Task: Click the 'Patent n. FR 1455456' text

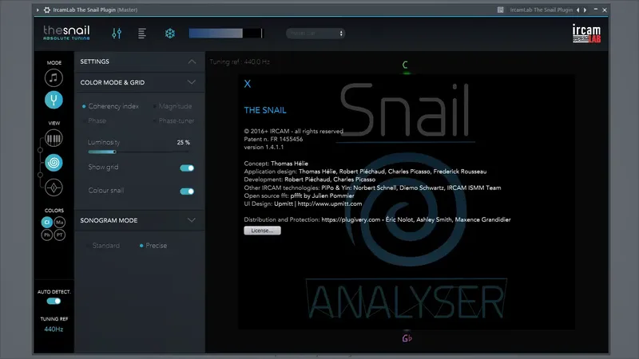Action: pyautogui.click(x=273, y=139)
